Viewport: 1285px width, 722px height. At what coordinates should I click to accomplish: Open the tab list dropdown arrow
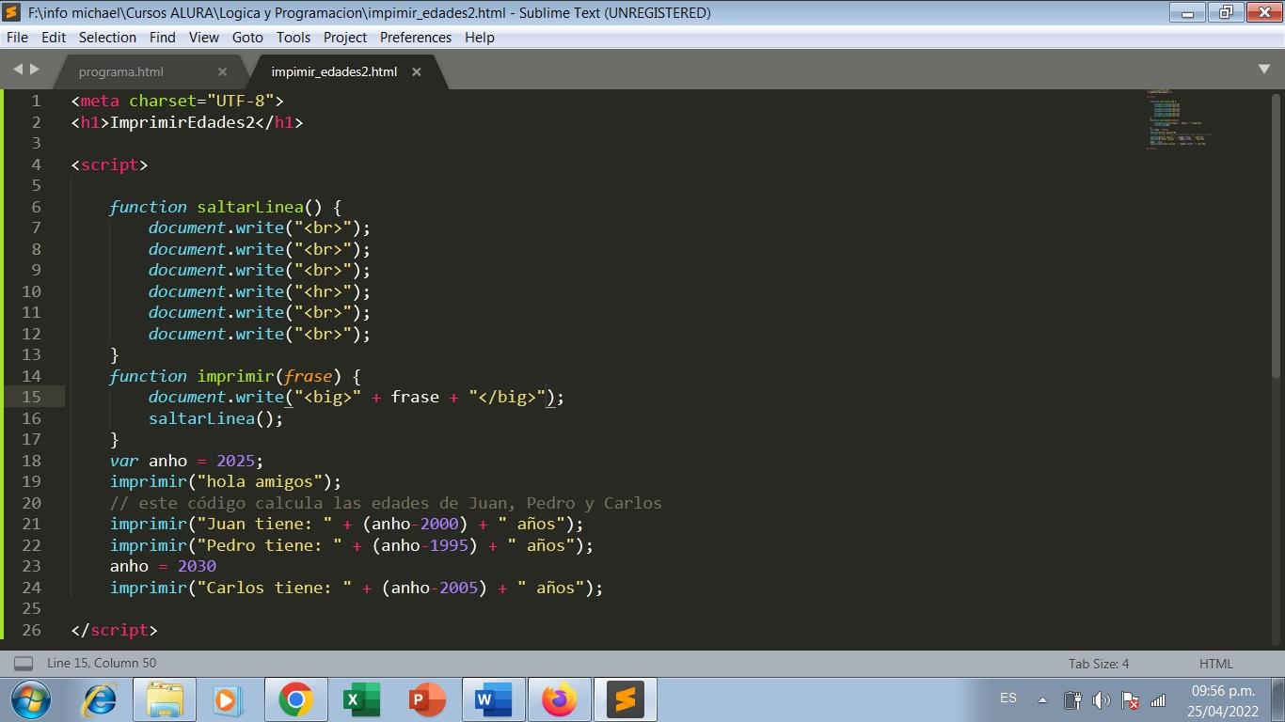coord(1264,69)
